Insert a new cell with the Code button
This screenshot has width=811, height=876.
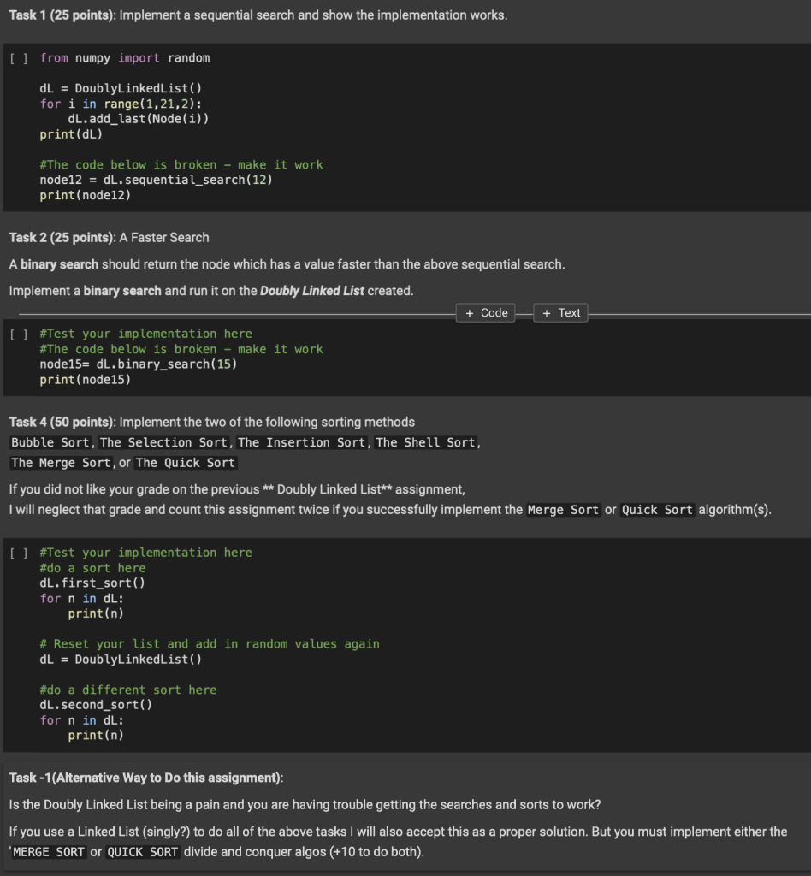click(485, 313)
